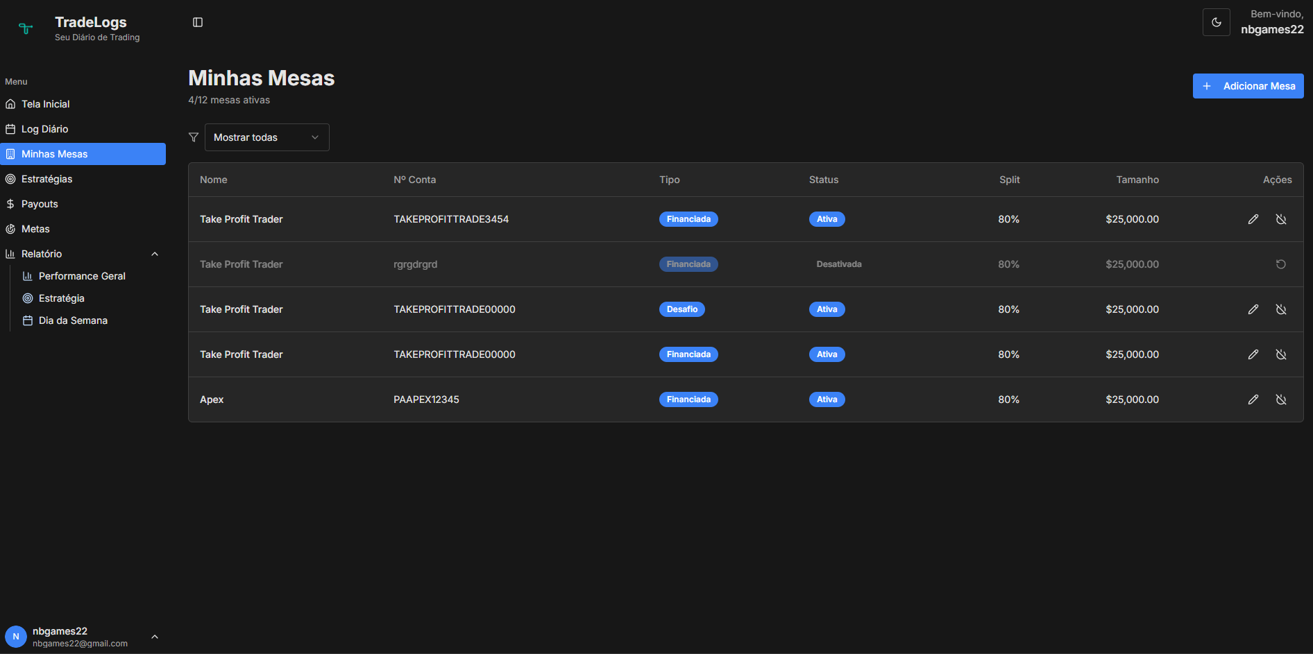This screenshot has height=654, width=1313.
Task: Deactivate the Apex PAAPEX12345 account
Action: coord(1281,399)
